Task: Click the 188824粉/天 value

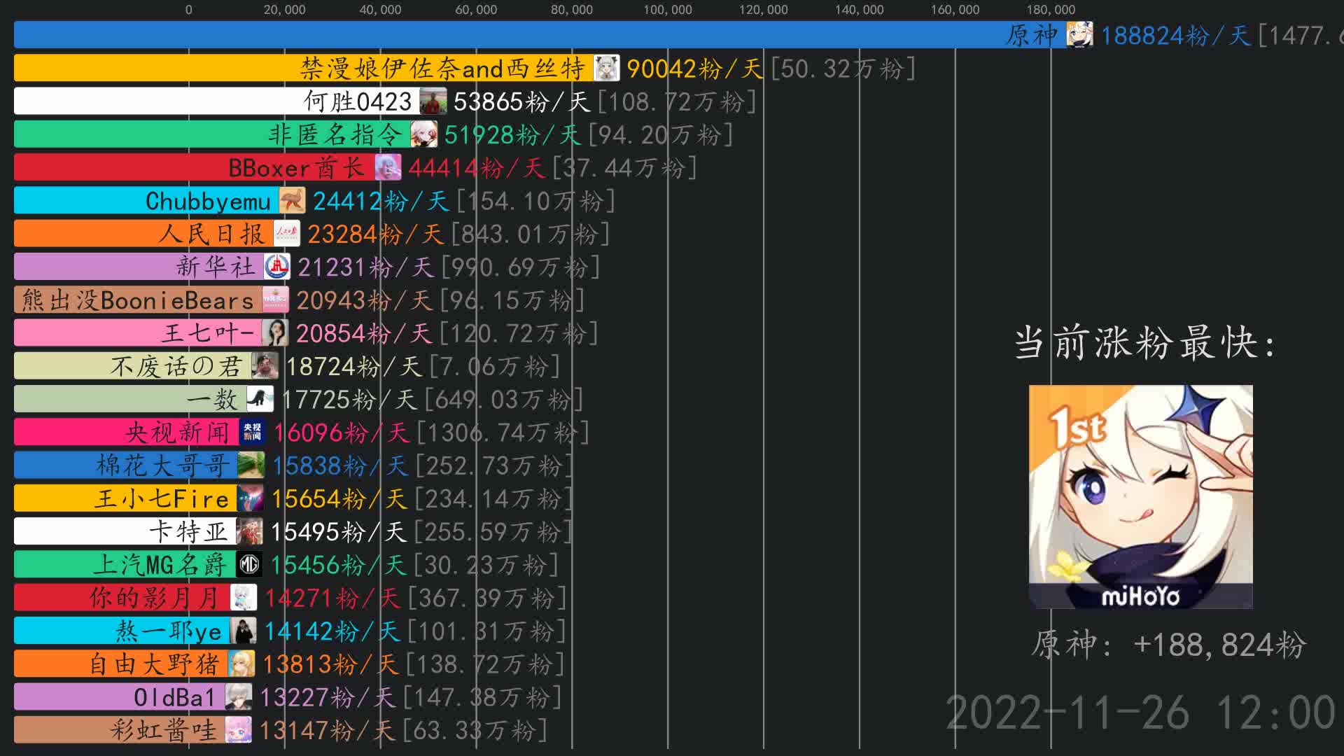Action: coord(1176,36)
